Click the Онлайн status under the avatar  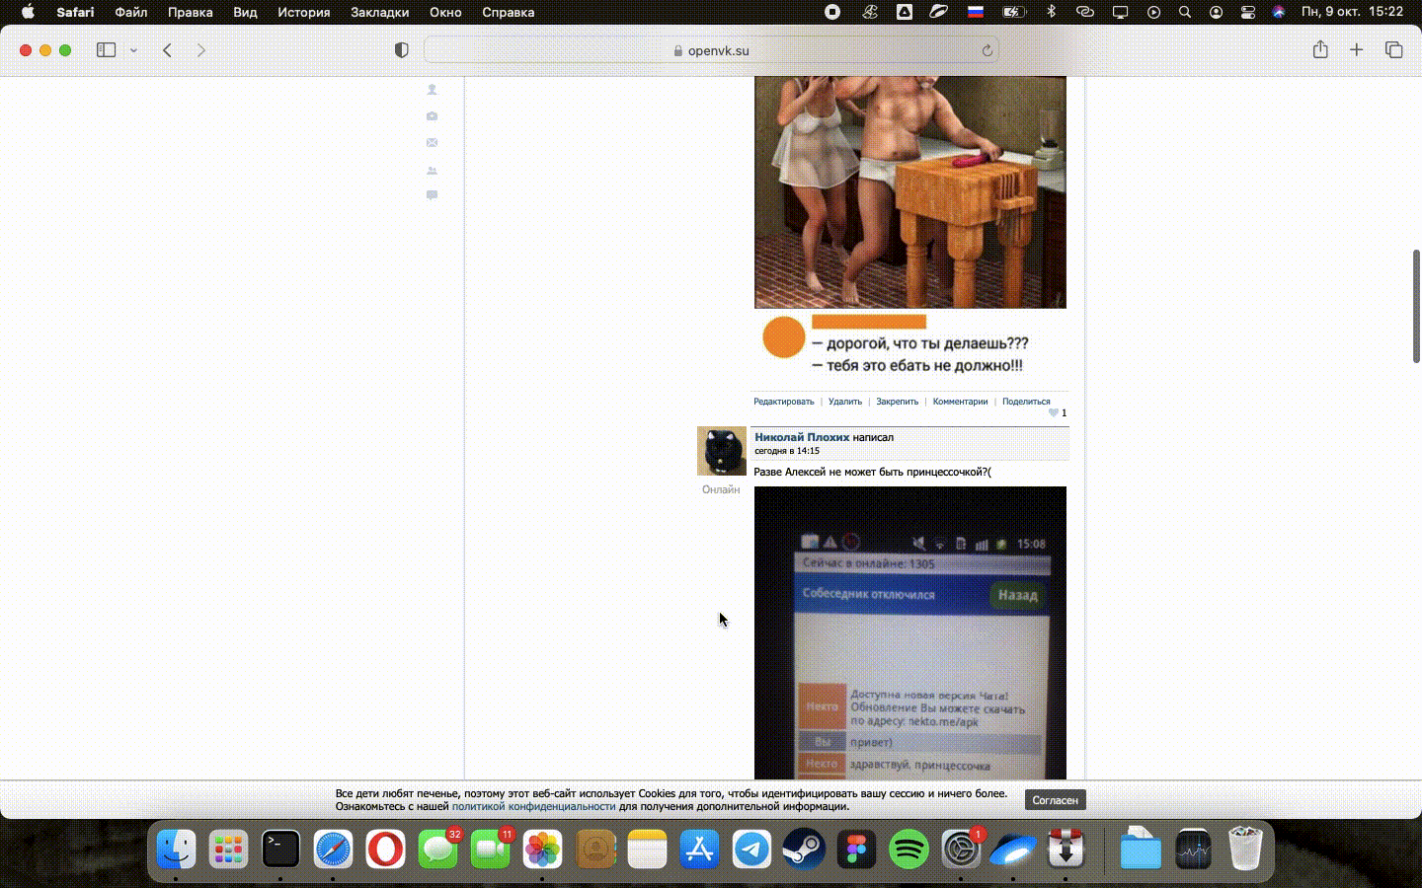721,489
